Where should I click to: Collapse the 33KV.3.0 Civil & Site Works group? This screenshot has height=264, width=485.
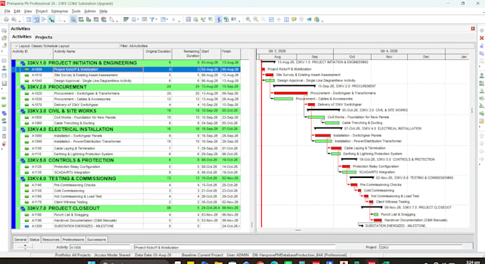(x=18, y=111)
